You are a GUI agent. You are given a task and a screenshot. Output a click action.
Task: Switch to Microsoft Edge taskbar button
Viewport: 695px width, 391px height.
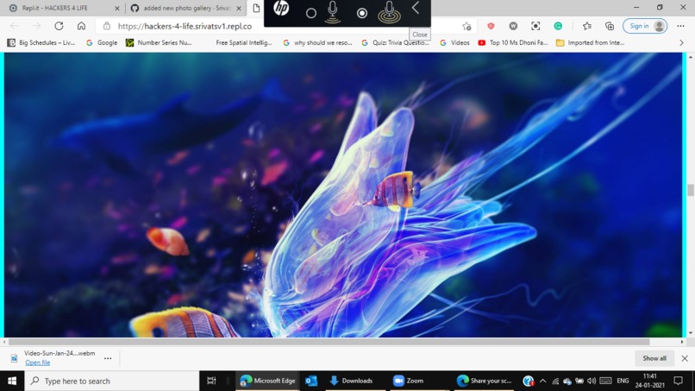pos(267,381)
